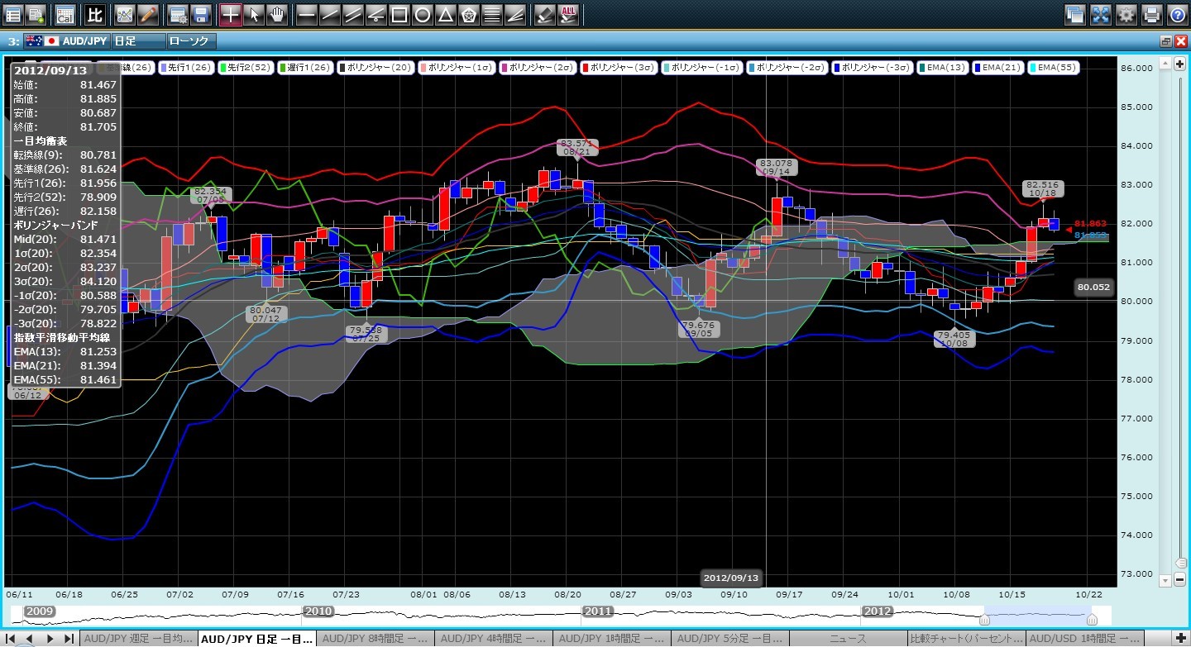Viewport: 1191px width, 647px height.
Task: Pick the triangle drawing tool
Action: [x=446, y=14]
